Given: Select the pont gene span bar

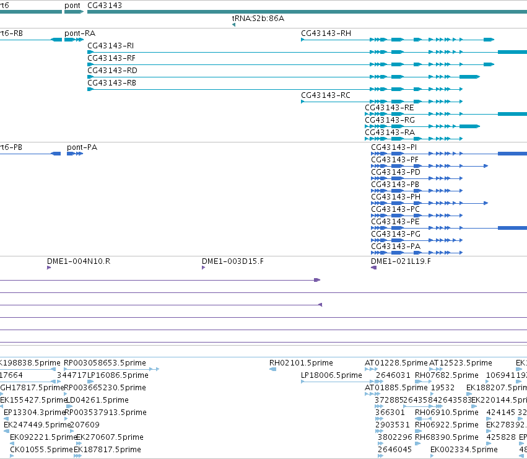Looking at the screenshot, I should [74, 12].
